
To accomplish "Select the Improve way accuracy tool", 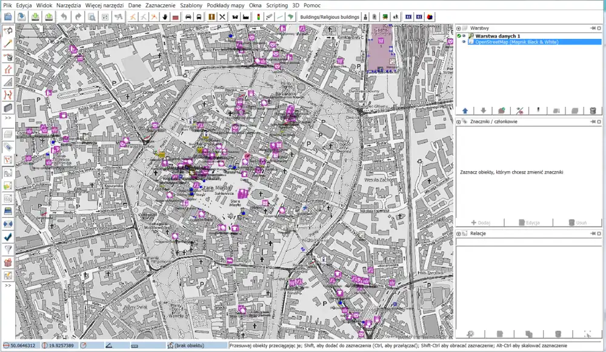I will coord(8,95).
